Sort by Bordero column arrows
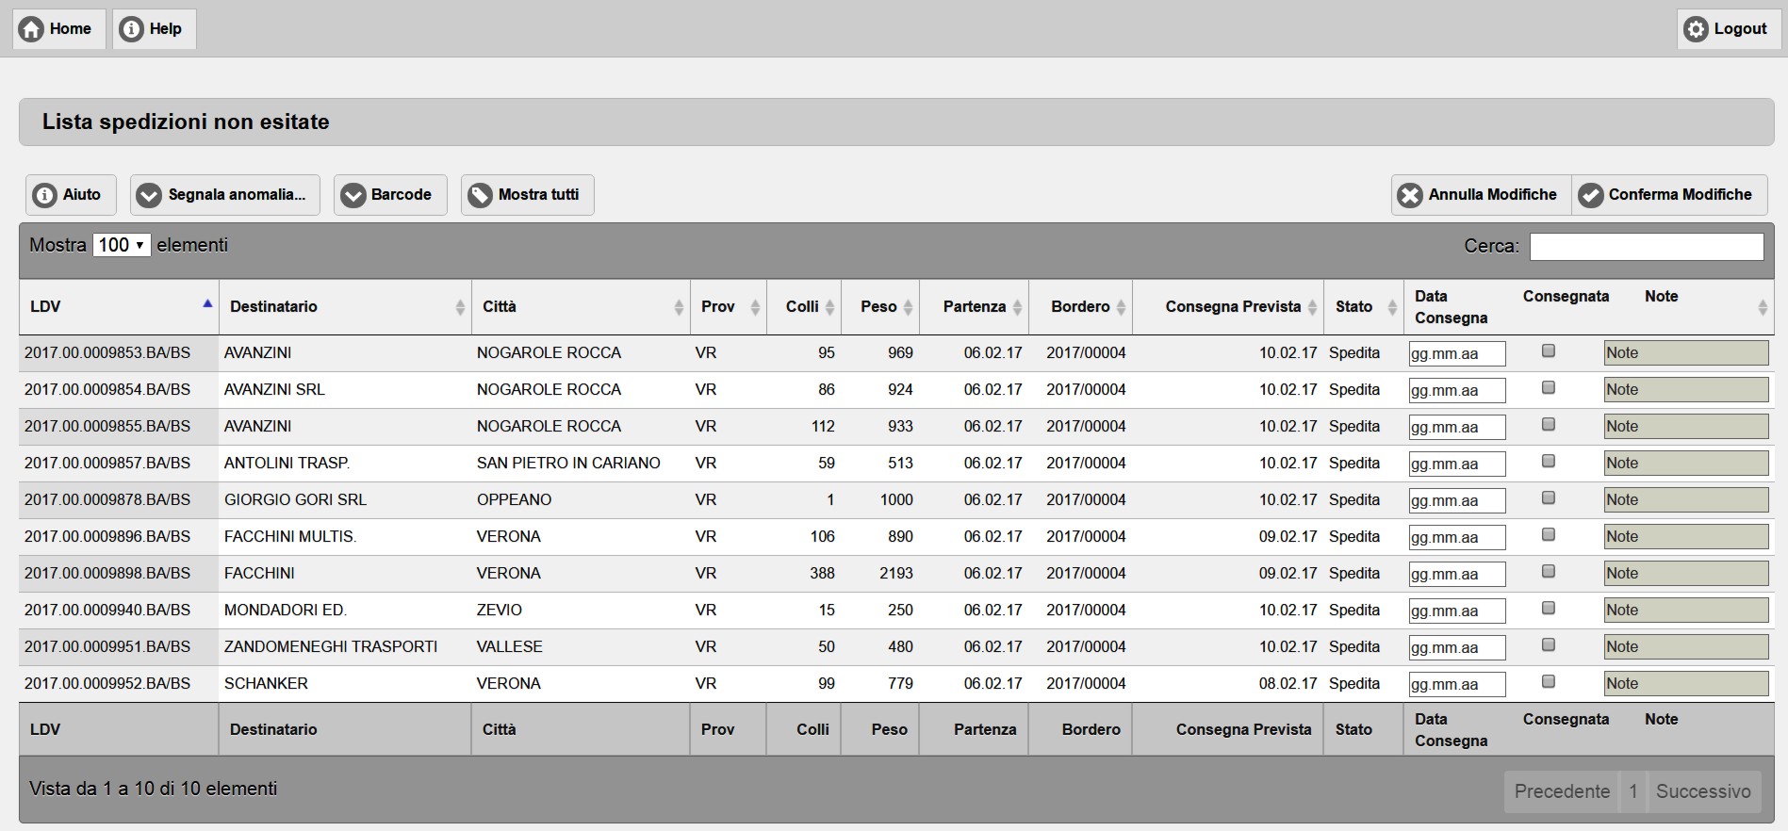Image resolution: width=1788 pixels, height=831 pixels. point(1121,307)
